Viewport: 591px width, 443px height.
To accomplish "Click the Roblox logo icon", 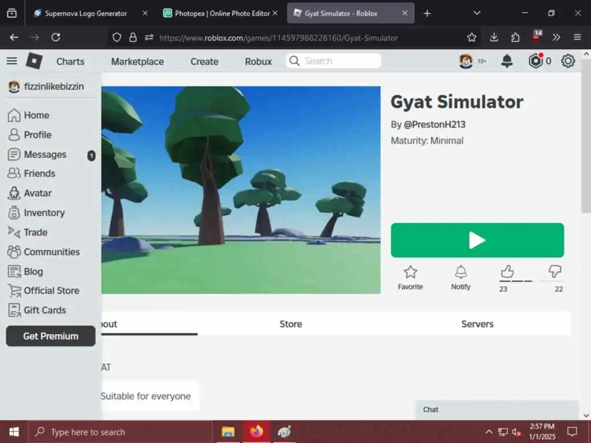I will (x=34, y=61).
